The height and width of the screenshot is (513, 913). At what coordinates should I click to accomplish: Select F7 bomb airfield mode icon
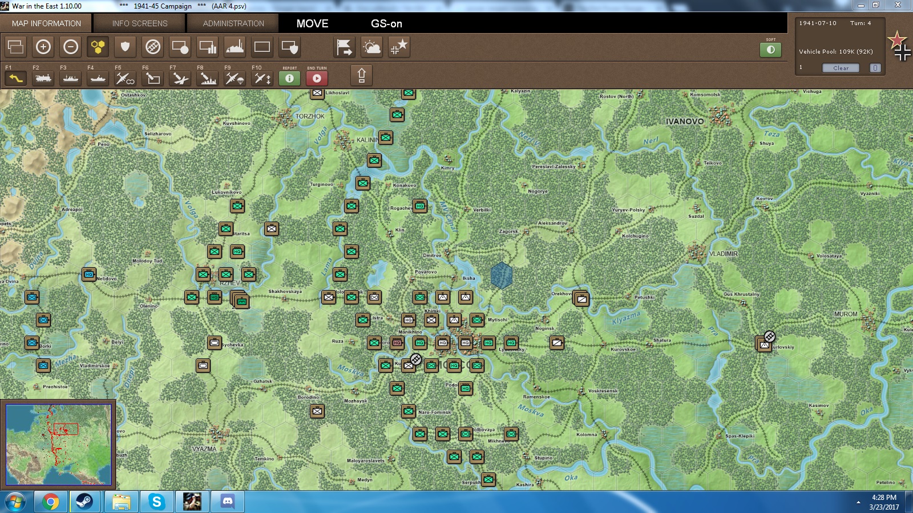click(x=180, y=78)
